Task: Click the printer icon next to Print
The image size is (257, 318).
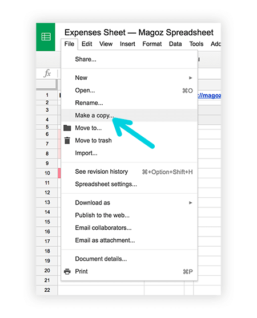Action: [67, 271]
